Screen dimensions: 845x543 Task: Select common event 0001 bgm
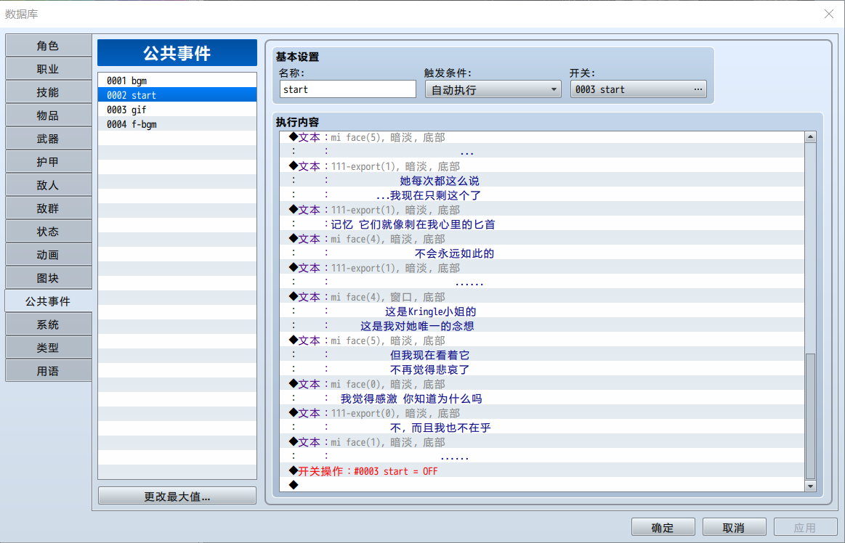click(x=177, y=81)
